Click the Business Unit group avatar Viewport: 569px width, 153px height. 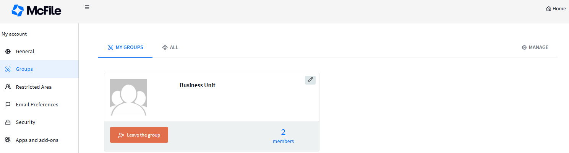click(x=128, y=97)
